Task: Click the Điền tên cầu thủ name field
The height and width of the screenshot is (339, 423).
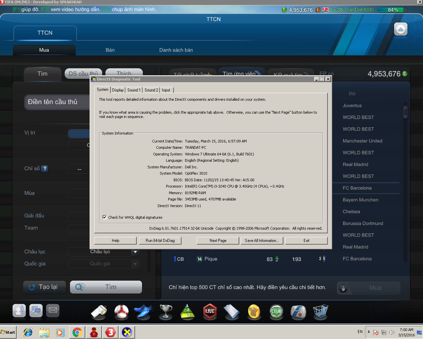Action: point(57,102)
